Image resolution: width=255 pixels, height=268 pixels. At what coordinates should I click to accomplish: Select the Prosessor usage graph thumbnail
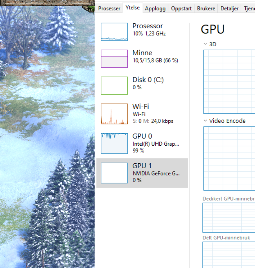coord(114,32)
